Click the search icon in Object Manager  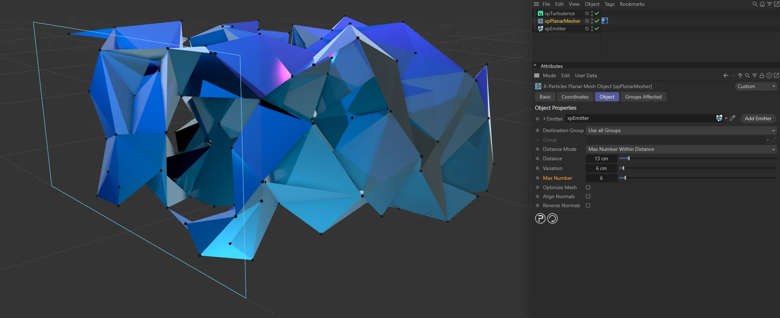[755, 4]
